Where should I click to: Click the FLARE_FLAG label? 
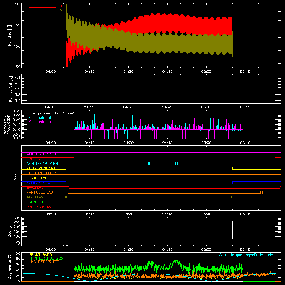coord(37,178)
